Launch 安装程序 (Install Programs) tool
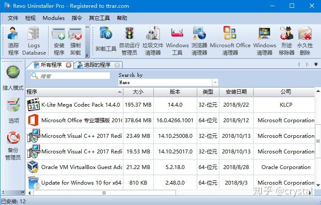Viewport: 321px width, 205px height. (x=59, y=42)
